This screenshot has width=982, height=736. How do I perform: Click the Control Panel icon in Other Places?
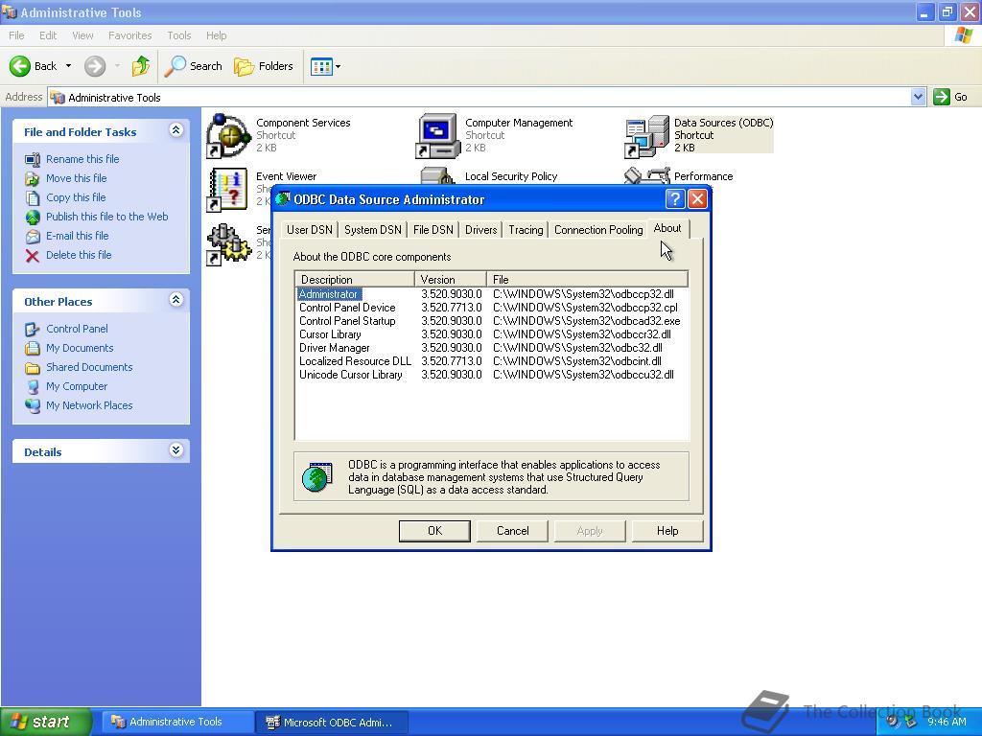(x=33, y=330)
